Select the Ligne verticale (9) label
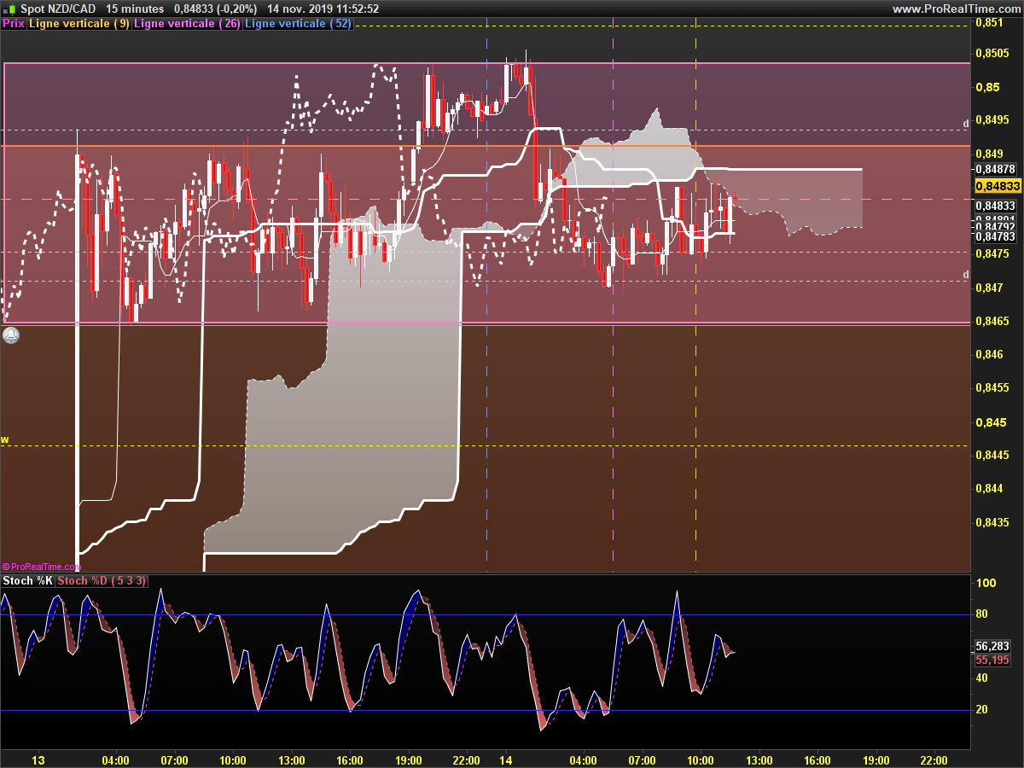 79,24
